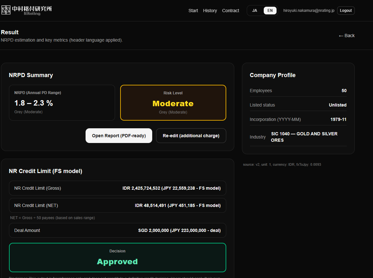Click the Logout button
Viewport: 373px width, 278px height.
346,11
